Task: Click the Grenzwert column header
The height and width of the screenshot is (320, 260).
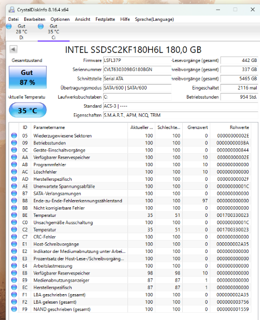Action: coord(196,127)
